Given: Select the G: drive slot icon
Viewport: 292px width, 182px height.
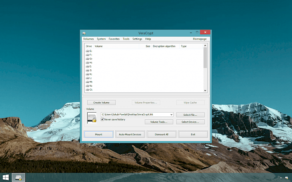Looking at the screenshot, I should click(x=88, y=59).
